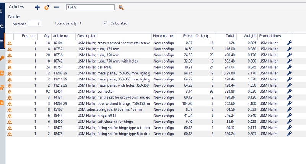Image resolution: width=306 pixels, height=164 pixels.
Task: Click article number 11212.29
Action: pos(60,85)
